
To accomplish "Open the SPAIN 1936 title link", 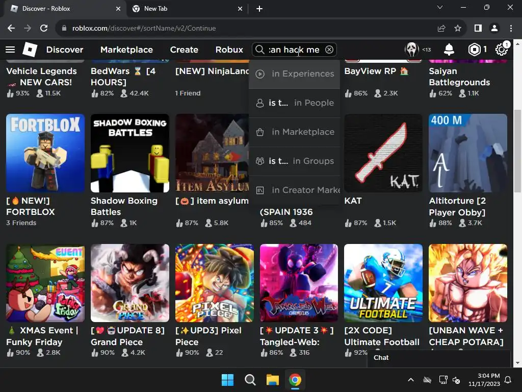I will click(286, 212).
